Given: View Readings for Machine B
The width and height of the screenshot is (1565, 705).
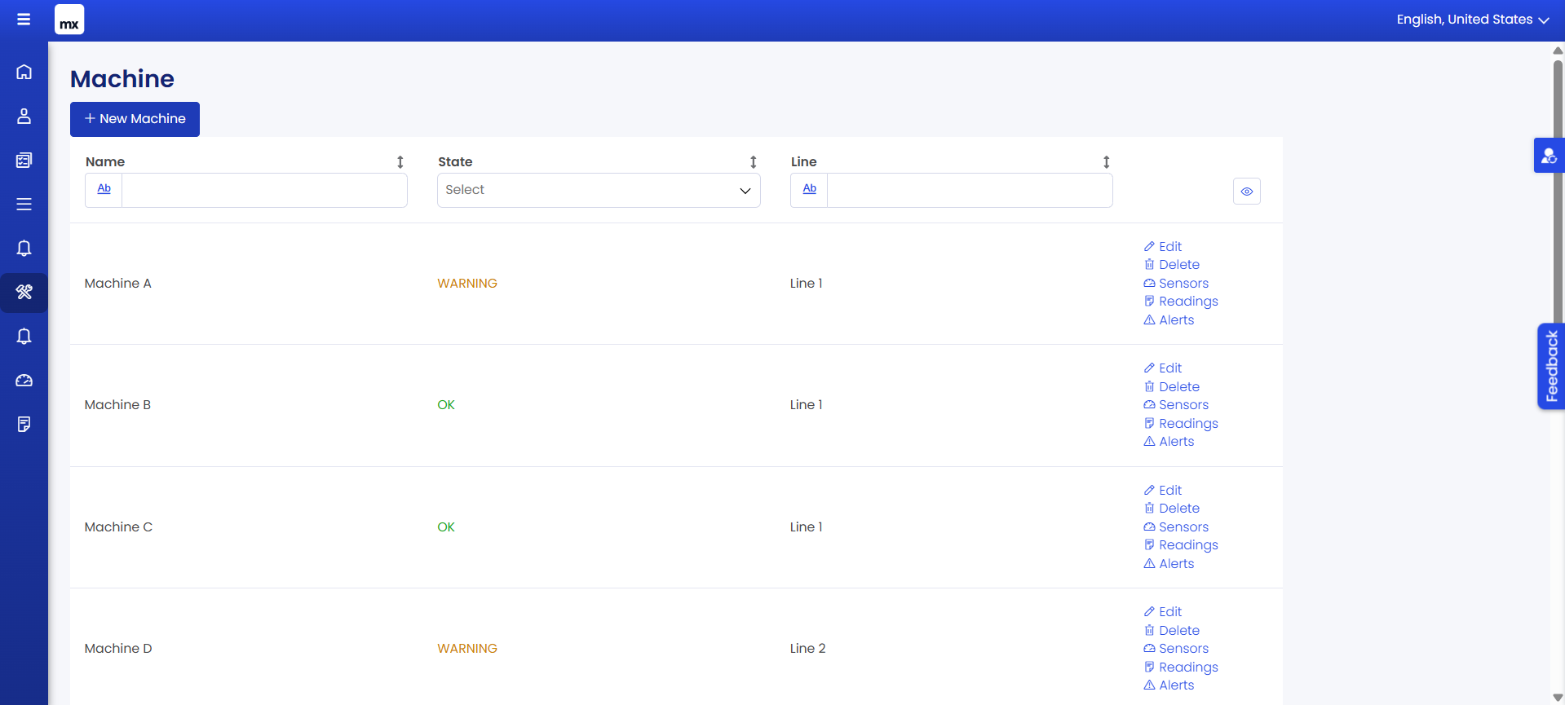Looking at the screenshot, I should (x=1181, y=424).
